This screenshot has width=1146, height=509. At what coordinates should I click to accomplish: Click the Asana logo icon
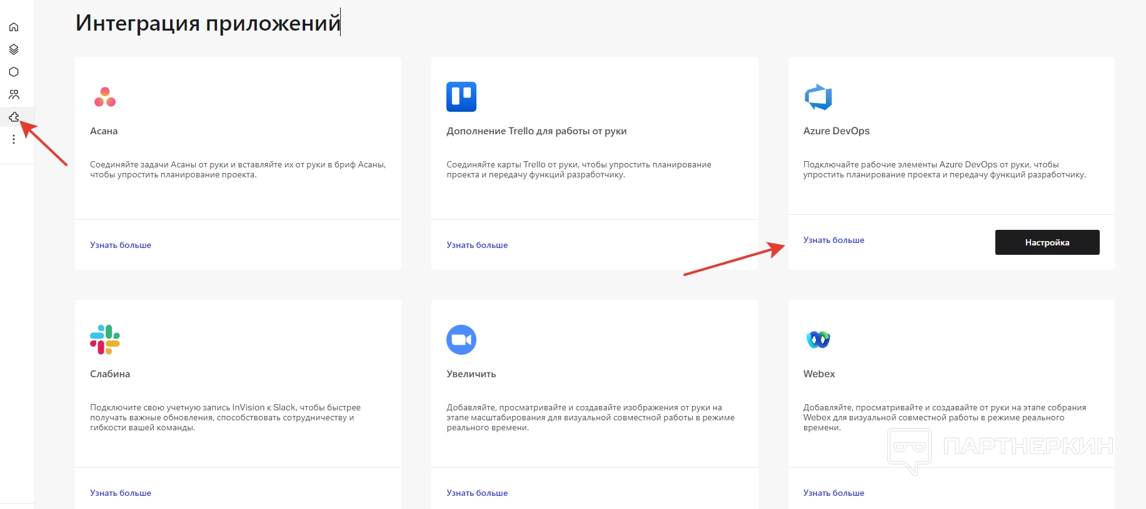(105, 97)
